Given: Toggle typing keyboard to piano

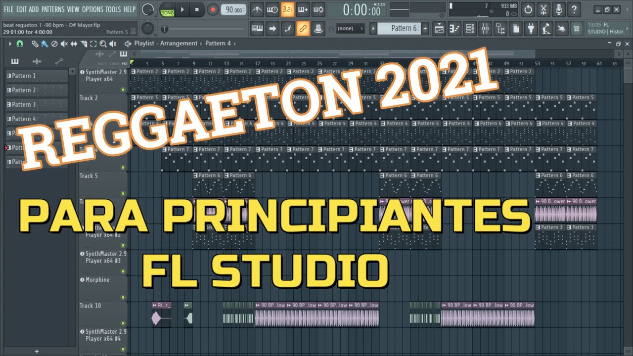Looking at the screenshot, I should pyautogui.click(x=257, y=29).
